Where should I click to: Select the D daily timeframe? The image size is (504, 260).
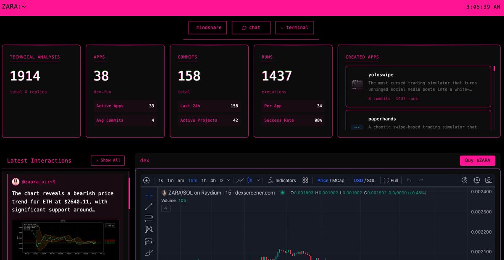[221, 180]
